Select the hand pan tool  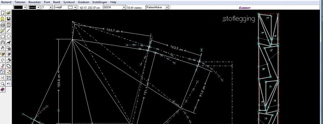(3, 48)
